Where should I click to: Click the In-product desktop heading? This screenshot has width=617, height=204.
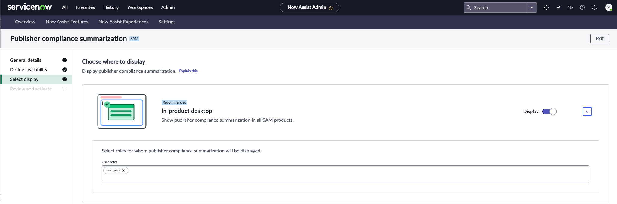point(187,111)
